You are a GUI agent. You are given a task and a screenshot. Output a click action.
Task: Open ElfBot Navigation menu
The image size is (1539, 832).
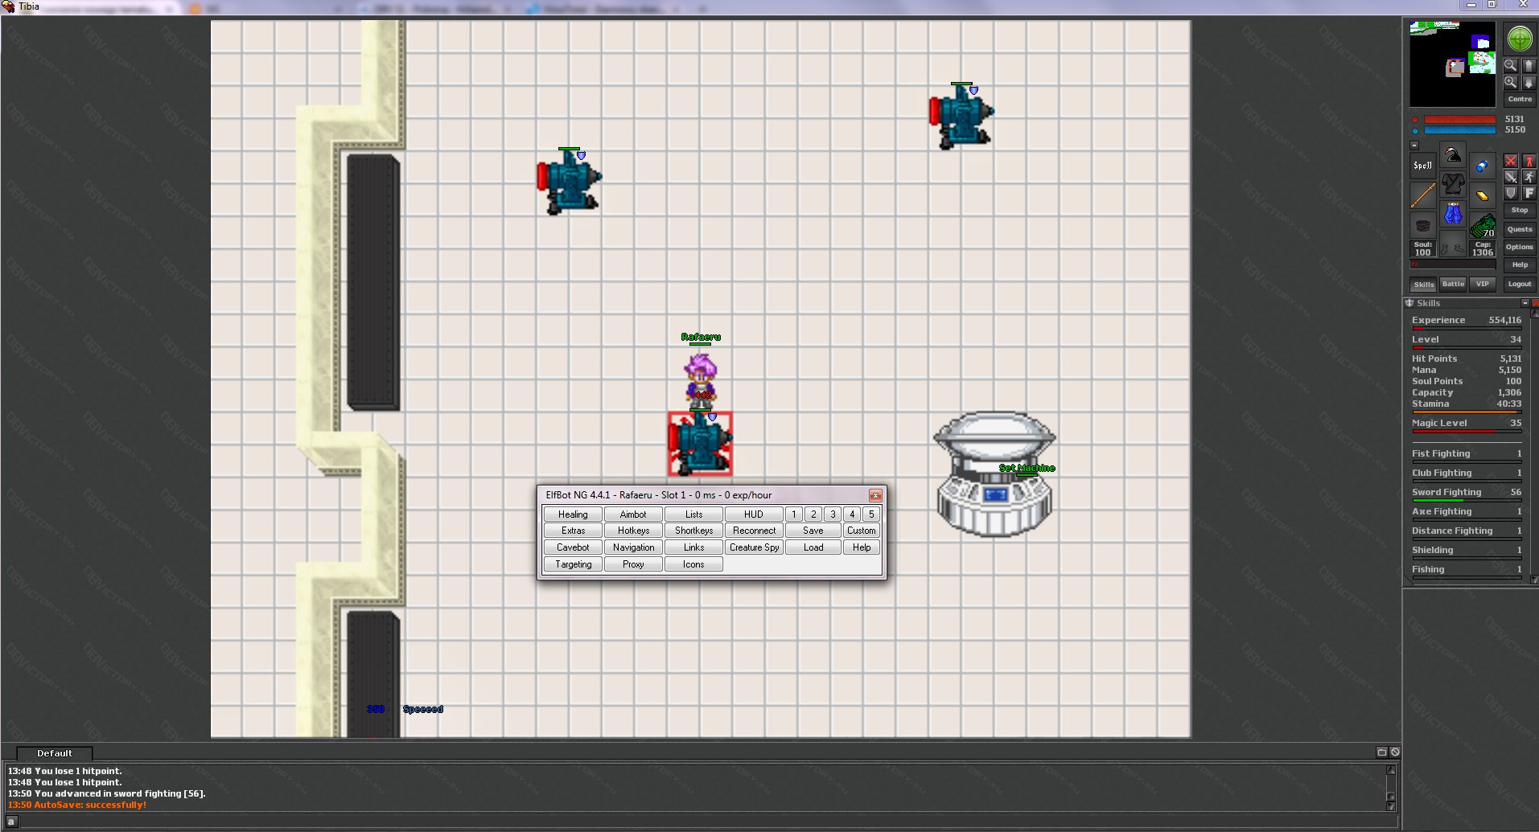click(633, 547)
